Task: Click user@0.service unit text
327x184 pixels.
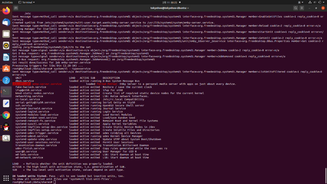Action: click(x=26, y=152)
